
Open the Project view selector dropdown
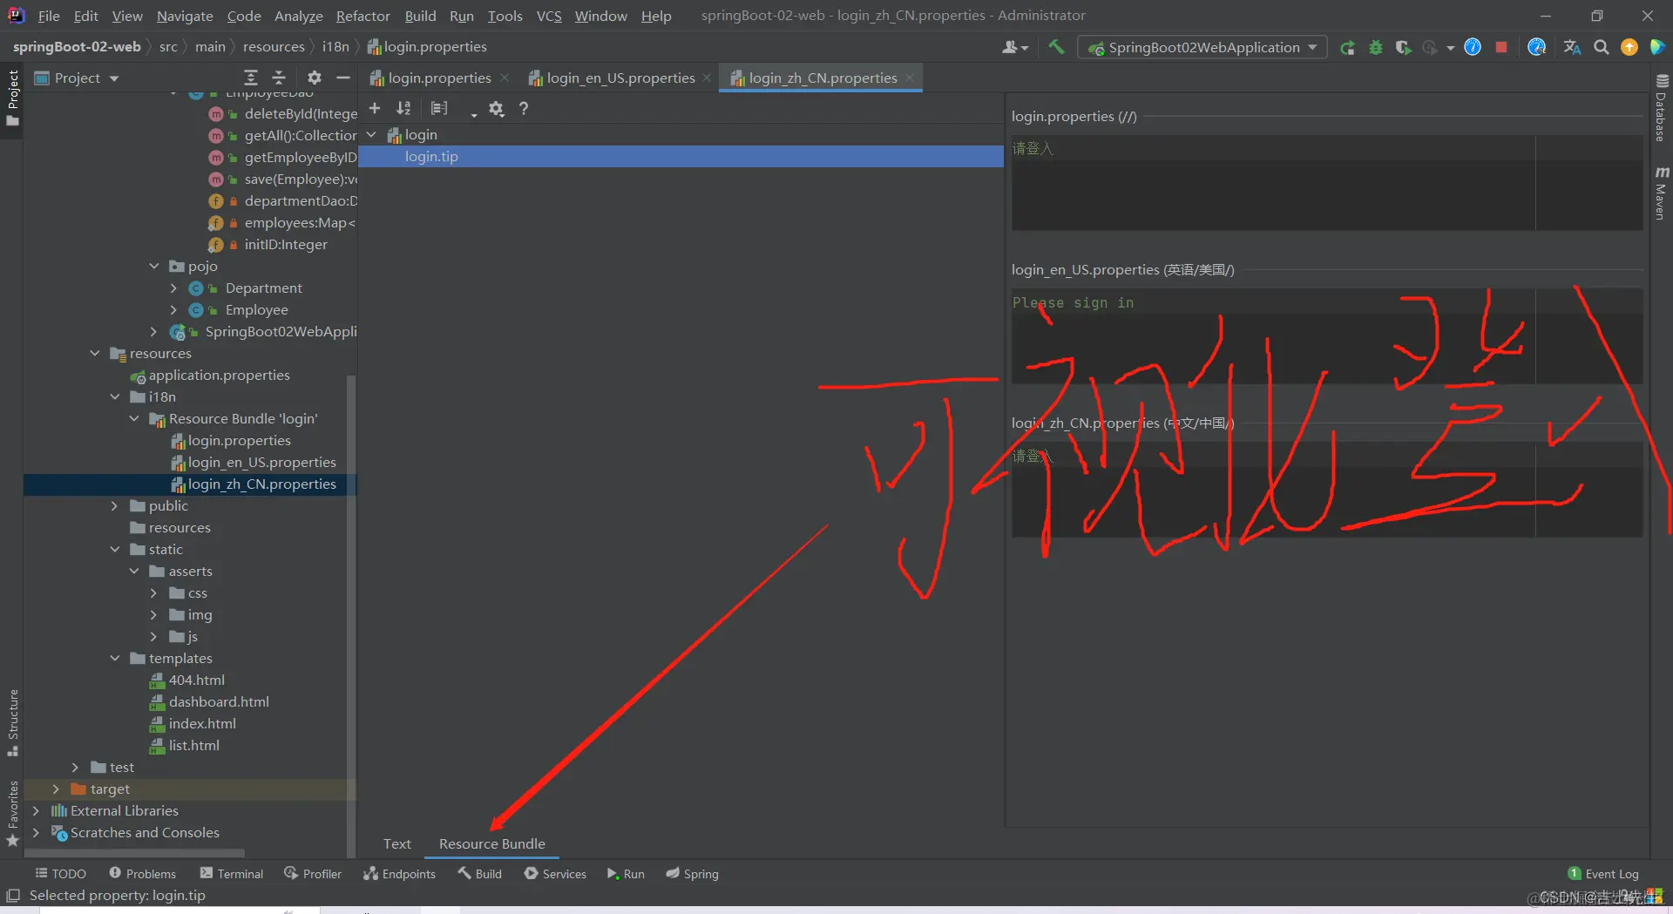(x=77, y=78)
